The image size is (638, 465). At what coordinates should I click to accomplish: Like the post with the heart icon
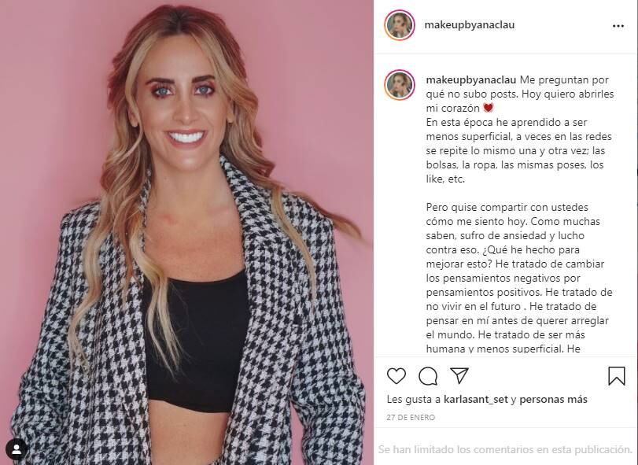click(396, 376)
